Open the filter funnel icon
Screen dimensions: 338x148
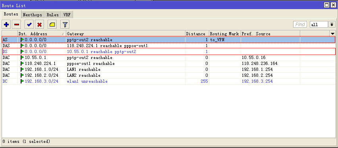tap(65, 25)
